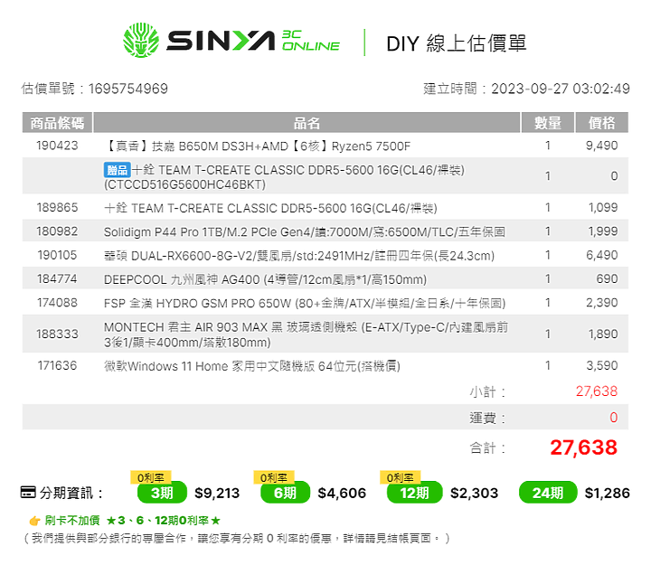Image resolution: width=651 pixels, height=565 pixels.
Task: Click price 690
Action: 607,278
